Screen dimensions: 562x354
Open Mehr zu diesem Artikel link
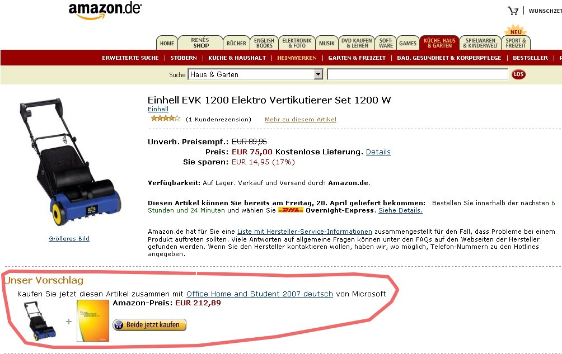tap(301, 119)
